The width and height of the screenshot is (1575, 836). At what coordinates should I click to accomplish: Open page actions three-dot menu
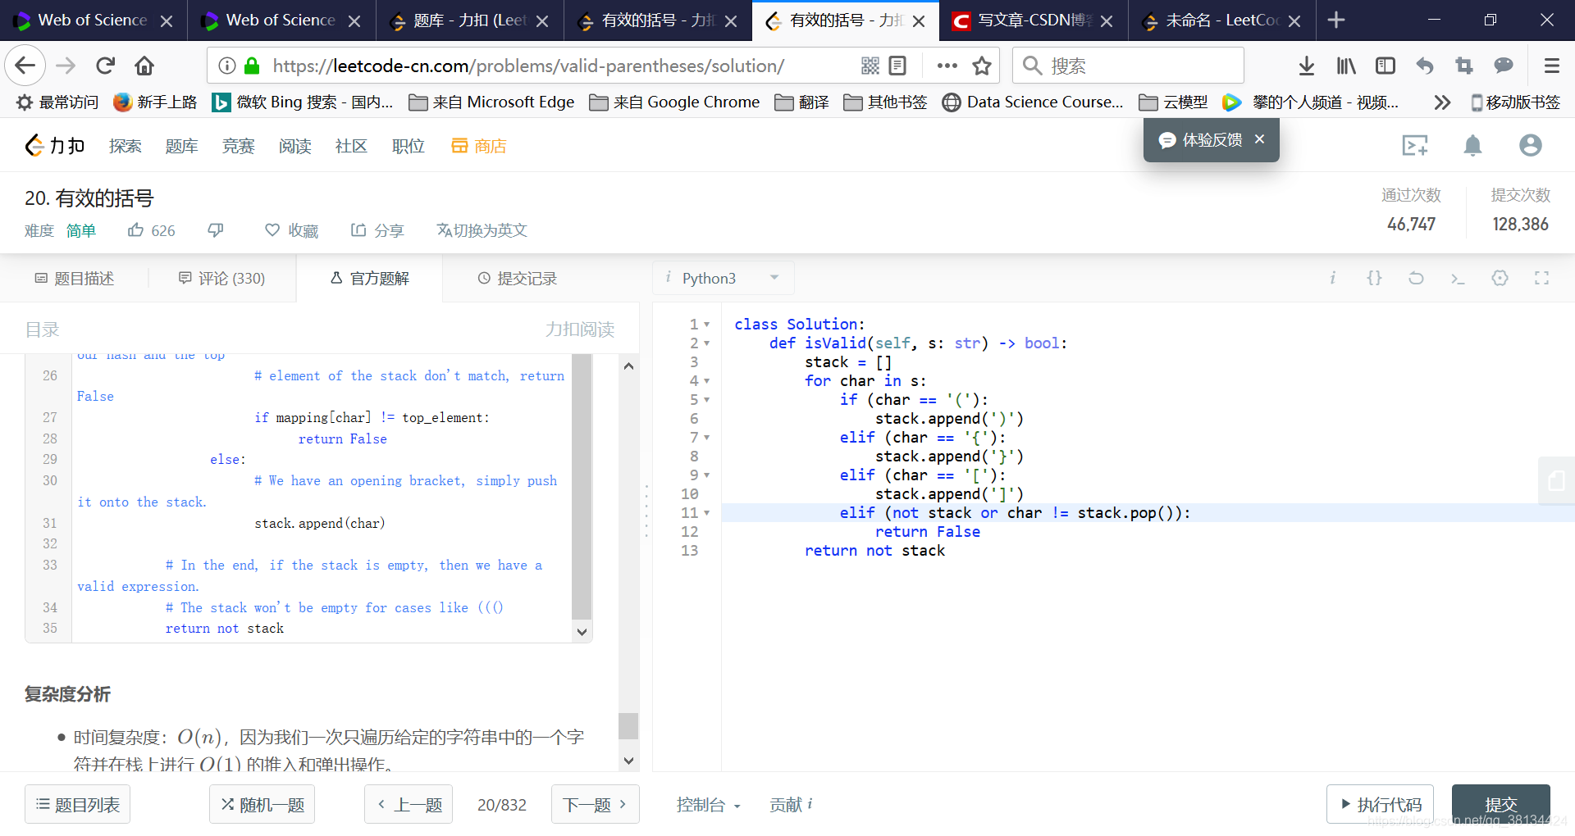(947, 66)
